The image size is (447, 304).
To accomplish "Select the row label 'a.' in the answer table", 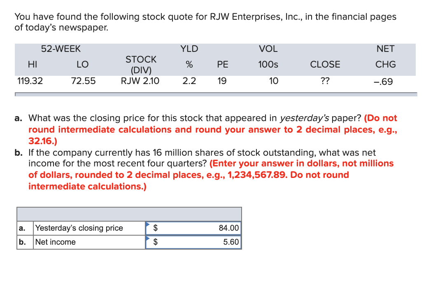I will (x=22, y=228).
